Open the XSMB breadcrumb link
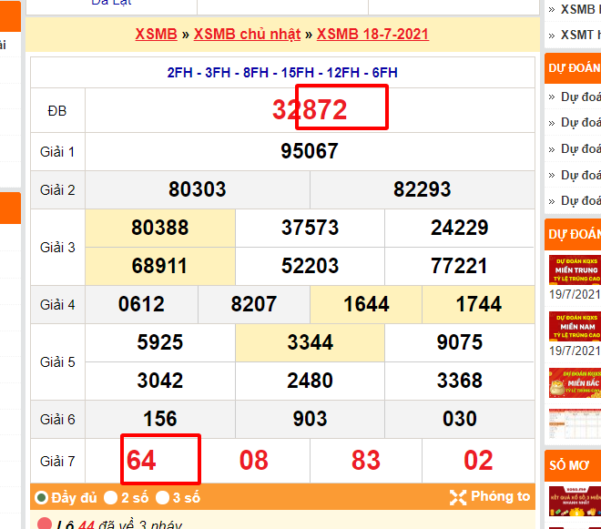The width and height of the screenshot is (601, 529). (x=156, y=35)
